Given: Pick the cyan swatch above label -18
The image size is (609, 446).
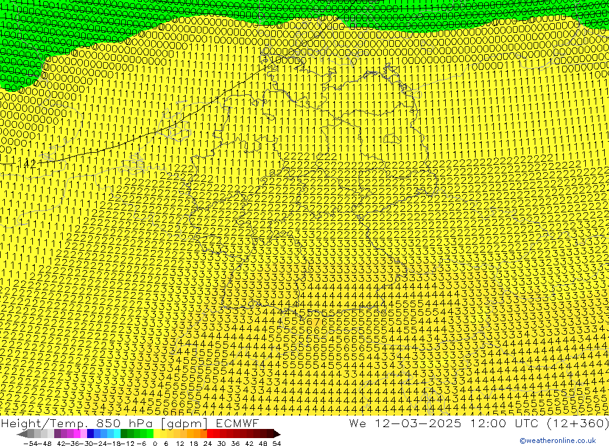Looking at the screenshot, I should 117,434.
